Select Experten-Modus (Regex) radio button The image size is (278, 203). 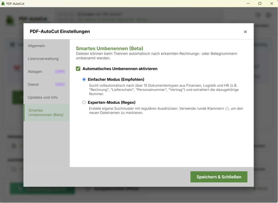click(x=84, y=102)
